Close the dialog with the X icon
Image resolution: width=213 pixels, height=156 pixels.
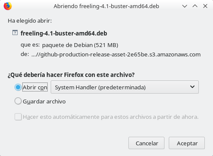(205, 6)
